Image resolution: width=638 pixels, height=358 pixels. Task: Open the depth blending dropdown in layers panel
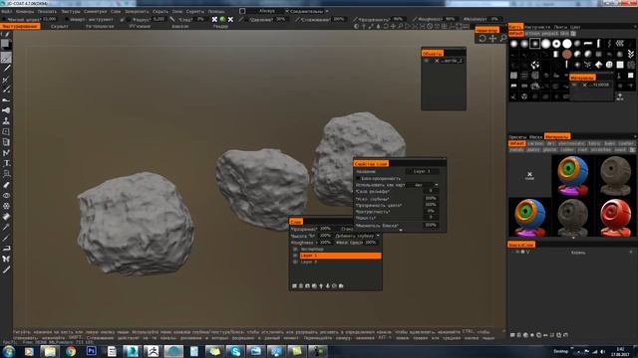tap(357, 236)
